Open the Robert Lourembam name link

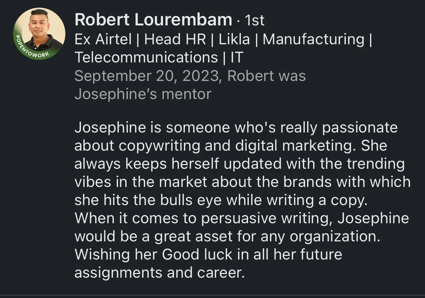coord(153,20)
